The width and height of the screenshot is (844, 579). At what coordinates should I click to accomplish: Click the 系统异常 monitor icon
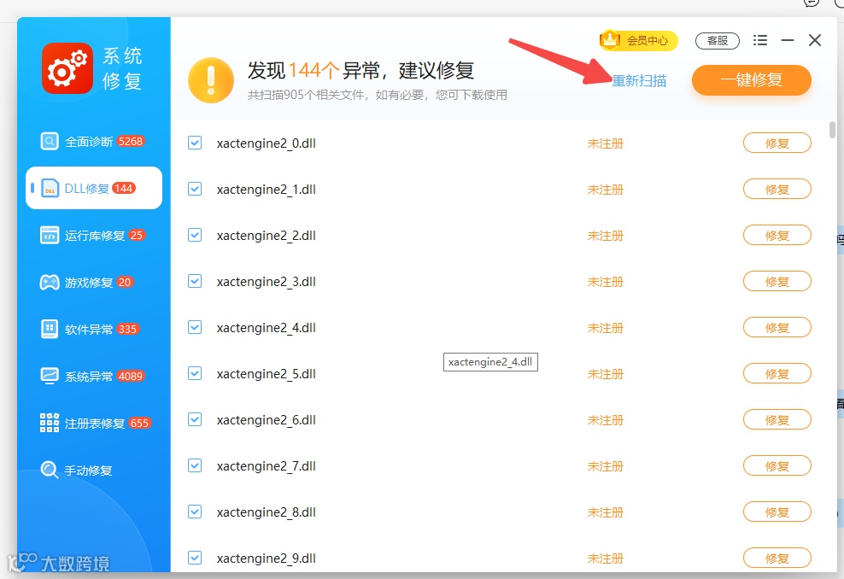tap(50, 376)
